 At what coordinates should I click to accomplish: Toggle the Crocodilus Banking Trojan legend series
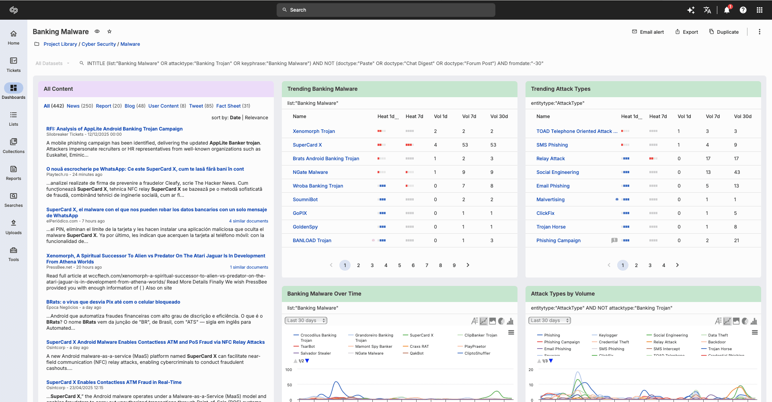pyautogui.click(x=315, y=338)
